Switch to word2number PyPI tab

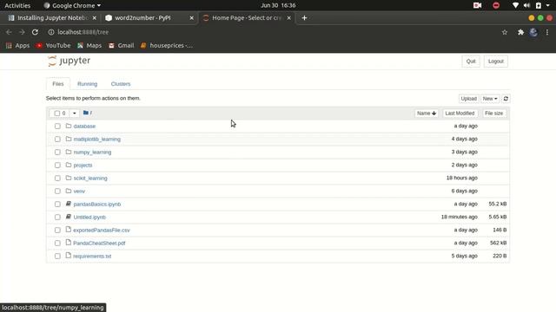pyautogui.click(x=149, y=18)
